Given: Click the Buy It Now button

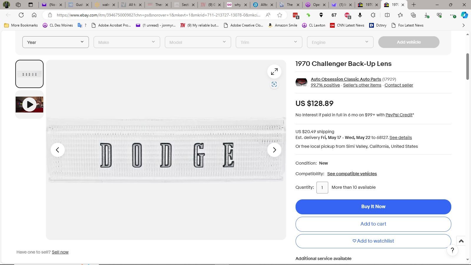Looking at the screenshot, I should pos(373,207).
